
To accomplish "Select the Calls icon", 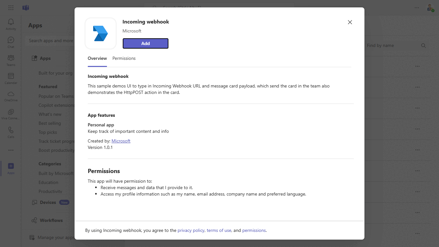I will pos(11,132).
